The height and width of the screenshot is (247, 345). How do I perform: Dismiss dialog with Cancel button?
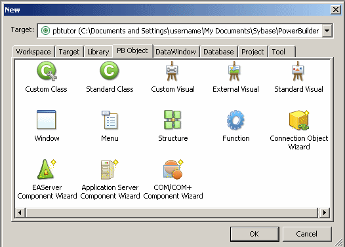pyautogui.click(x=307, y=234)
